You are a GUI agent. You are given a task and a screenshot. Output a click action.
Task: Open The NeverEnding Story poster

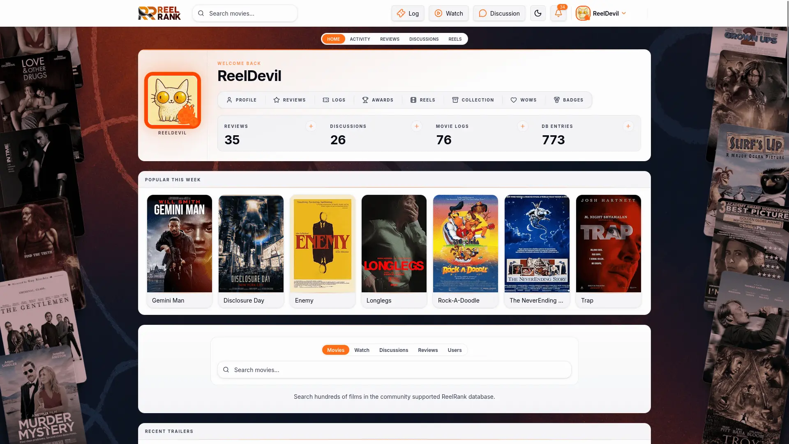(537, 243)
